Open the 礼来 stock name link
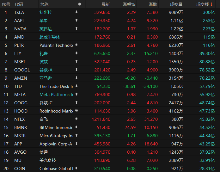The image size is (220, 172). [44, 53]
